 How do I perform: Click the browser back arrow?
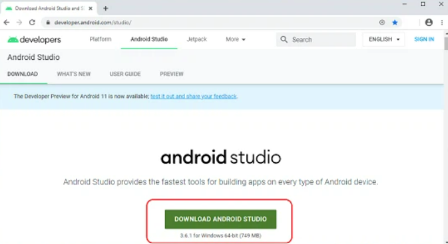click(7, 22)
